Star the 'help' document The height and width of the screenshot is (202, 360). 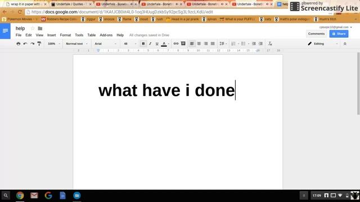(33, 29)
